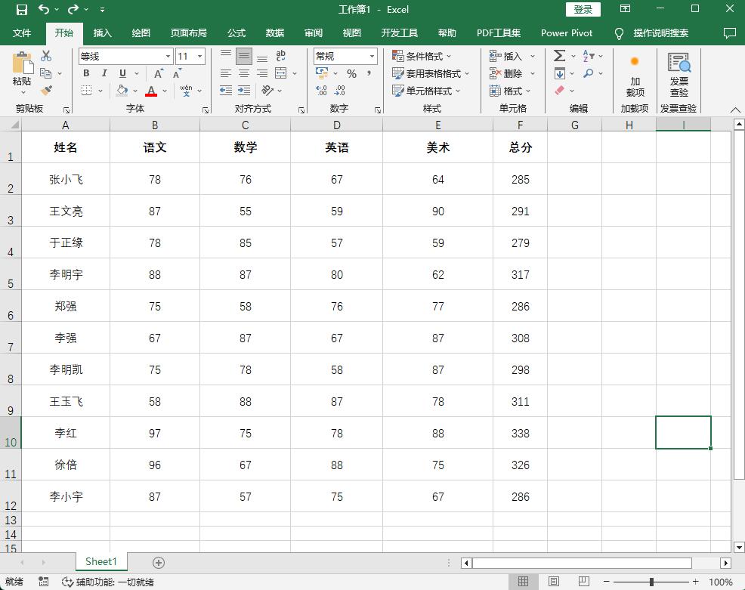Open the font name 等线 dropdown
This screenshot has height=590, width=745.
click(x=168, y=56)
